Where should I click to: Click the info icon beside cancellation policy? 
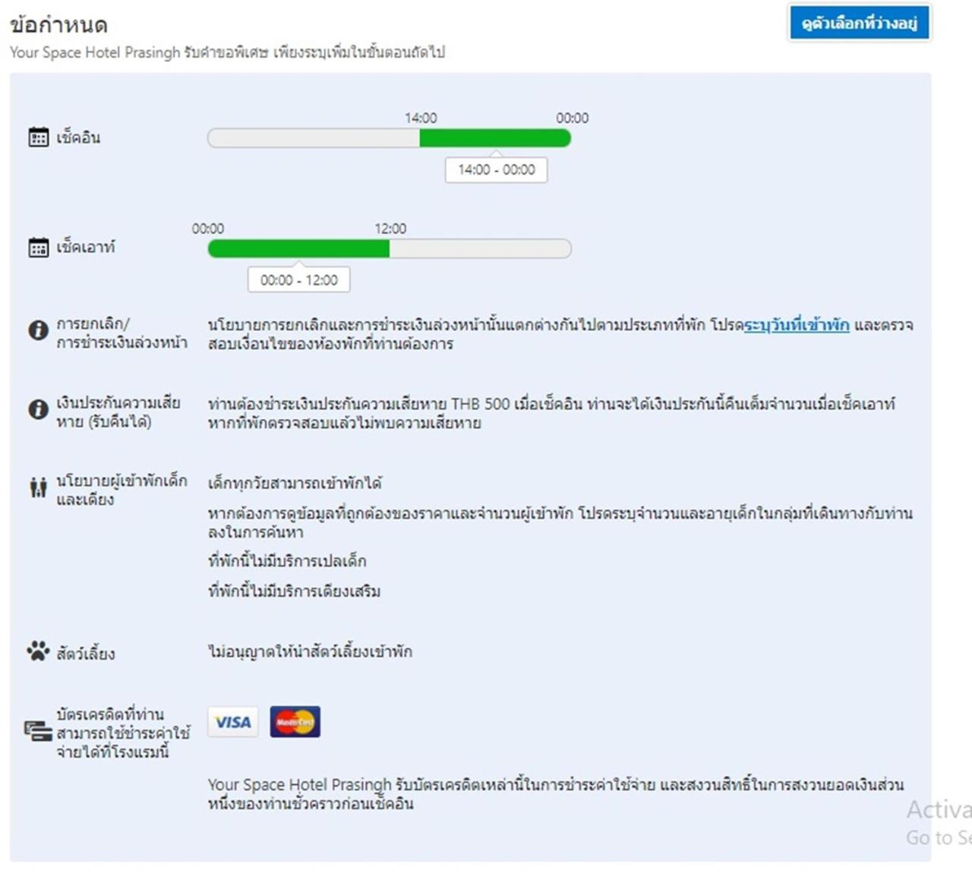point(38,331)
